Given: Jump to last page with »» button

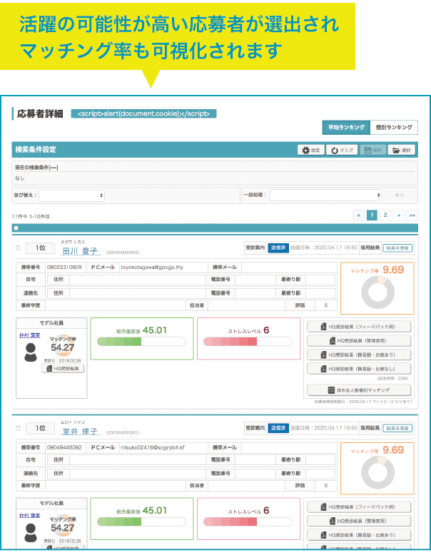Looking at the screenshot, I should pyautogui.click(x=412, y=215).
